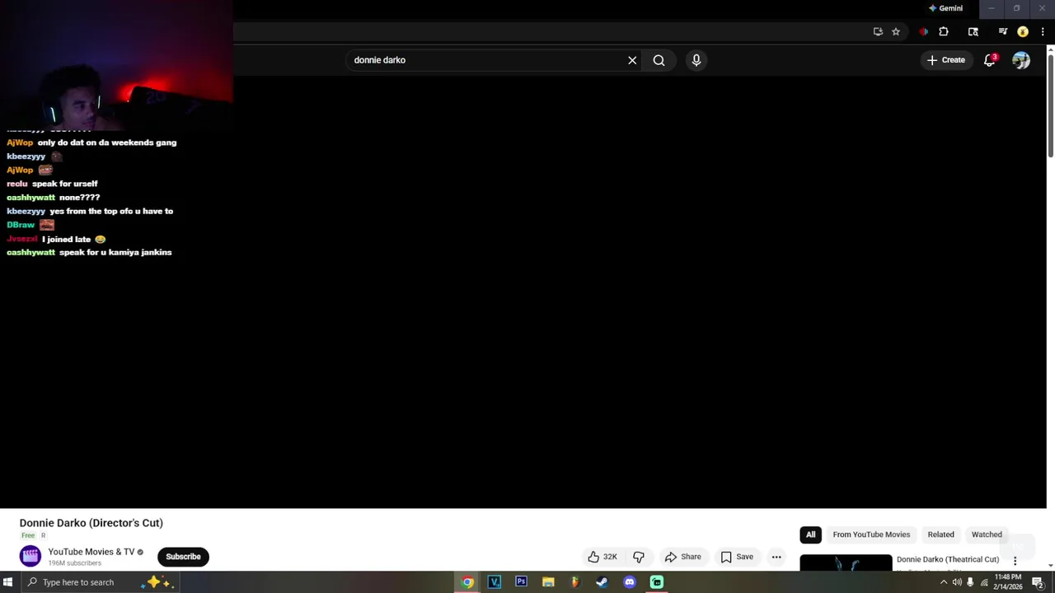Click 'Donnie Darko (Theatrical Cut)' title
Viewport: 1055px width, 593px height.
(x=948, y=559)
